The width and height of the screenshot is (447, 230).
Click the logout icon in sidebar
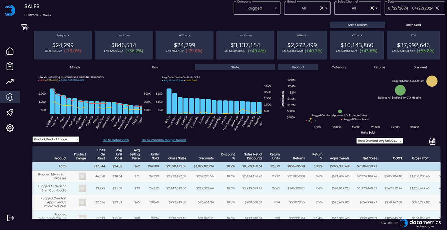coord(10,218)
